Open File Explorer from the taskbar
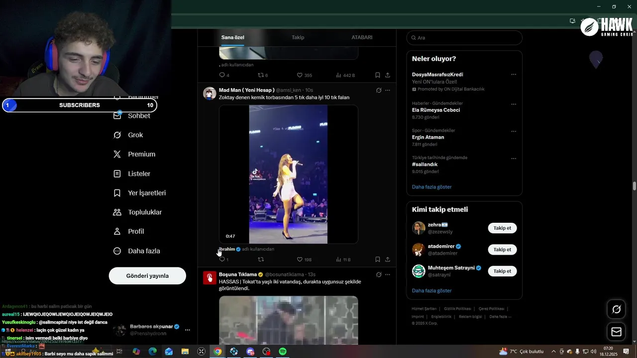This screenshot has height=358, width=637. point(185,352)
